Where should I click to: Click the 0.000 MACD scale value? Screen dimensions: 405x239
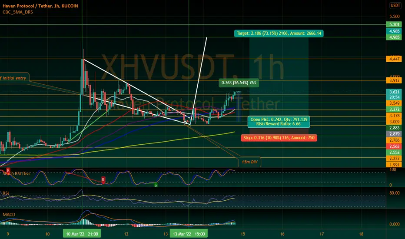point(395,224)
